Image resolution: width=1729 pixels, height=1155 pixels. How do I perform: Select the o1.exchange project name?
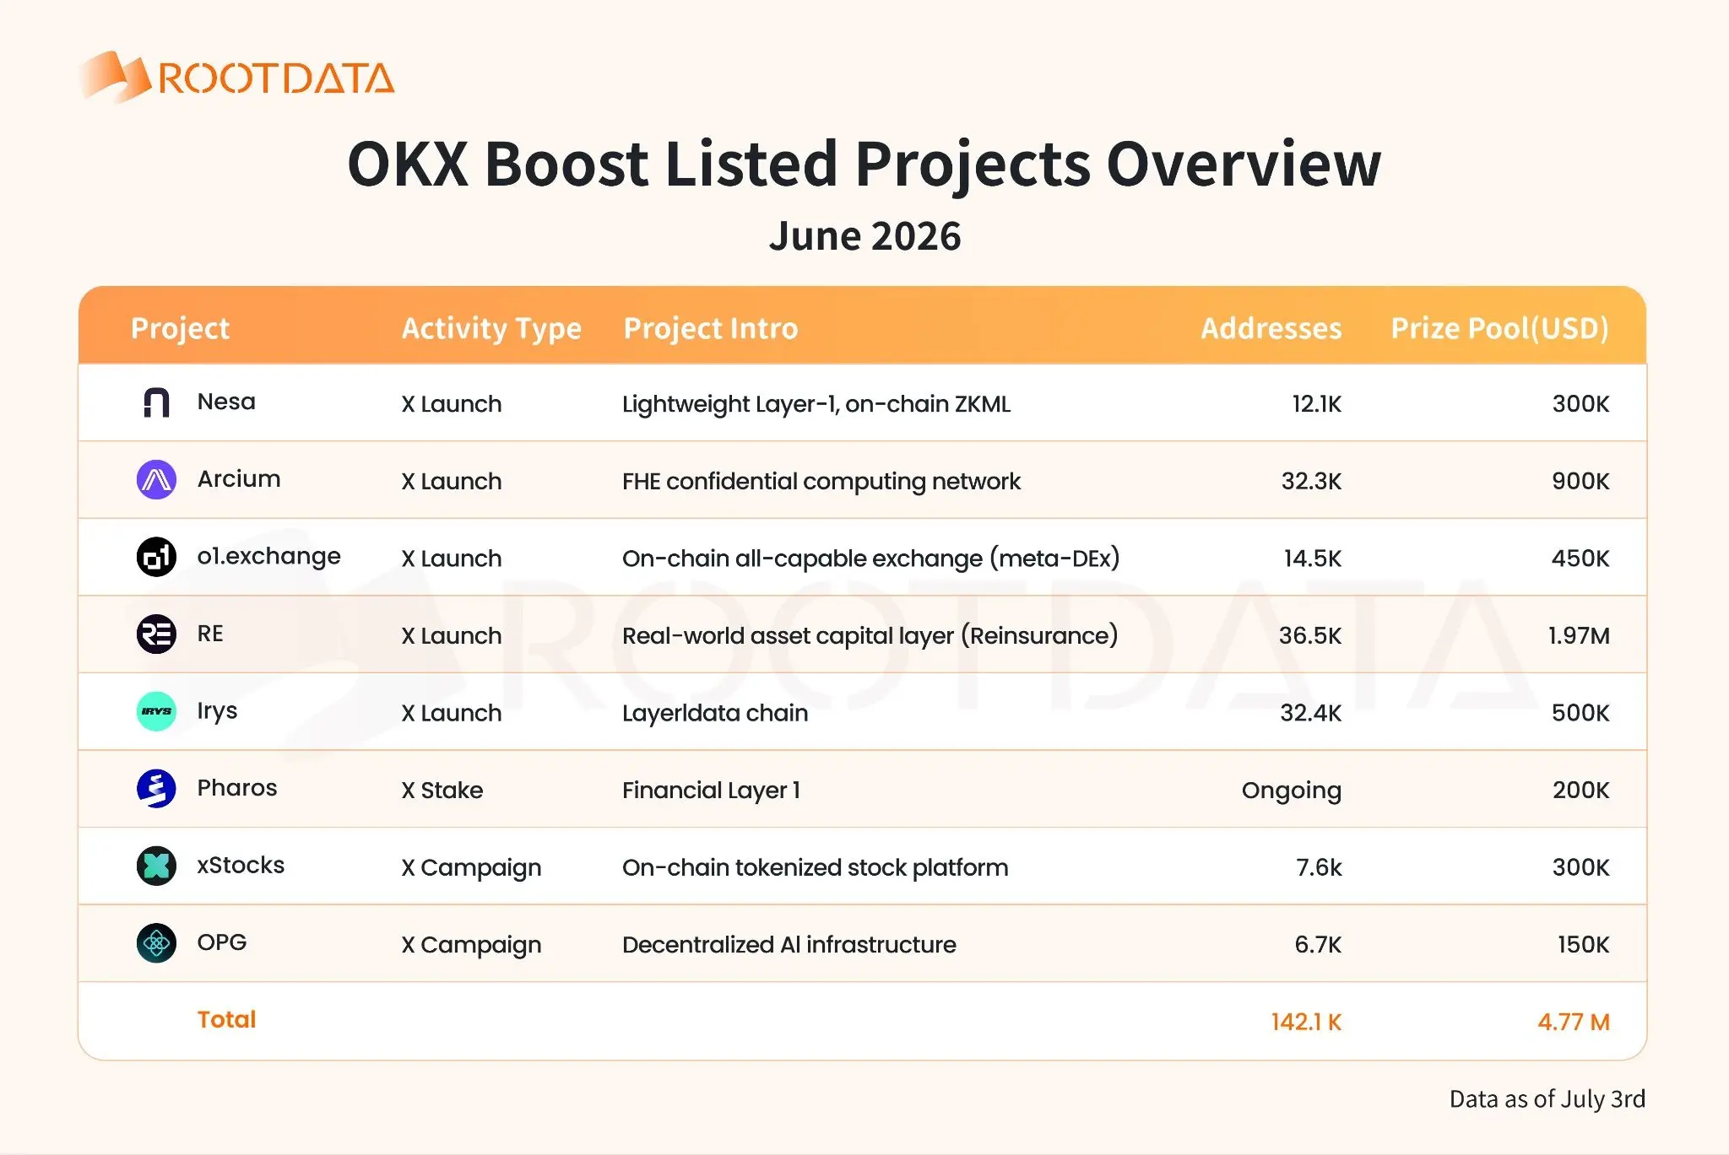(269, 557)
